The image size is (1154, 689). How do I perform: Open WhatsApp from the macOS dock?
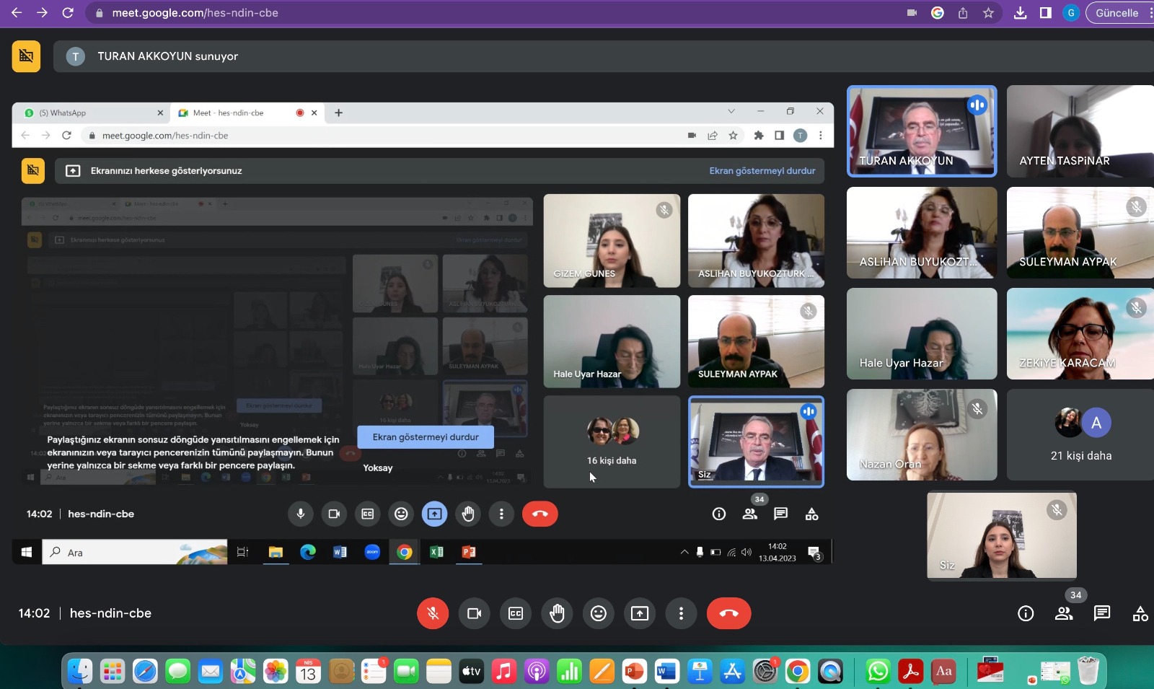tap(877, 672)
